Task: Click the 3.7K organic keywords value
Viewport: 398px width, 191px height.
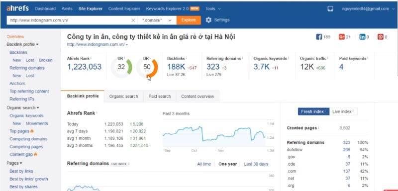Action: [x=262, y=67]
